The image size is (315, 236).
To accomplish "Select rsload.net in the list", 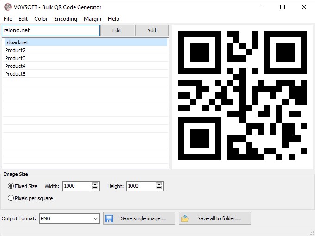I will pos(86,42).
